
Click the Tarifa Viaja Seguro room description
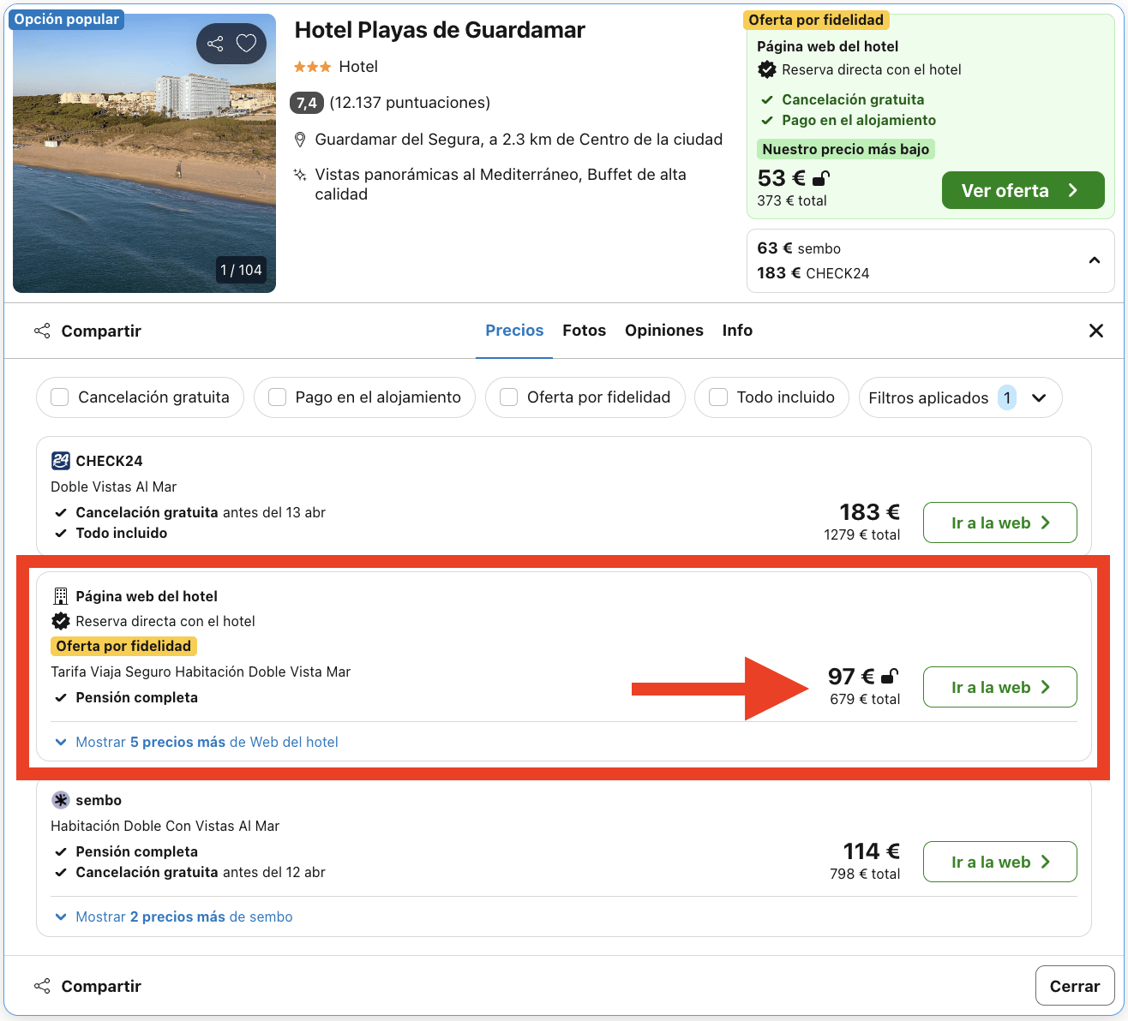tap(201, 672)
